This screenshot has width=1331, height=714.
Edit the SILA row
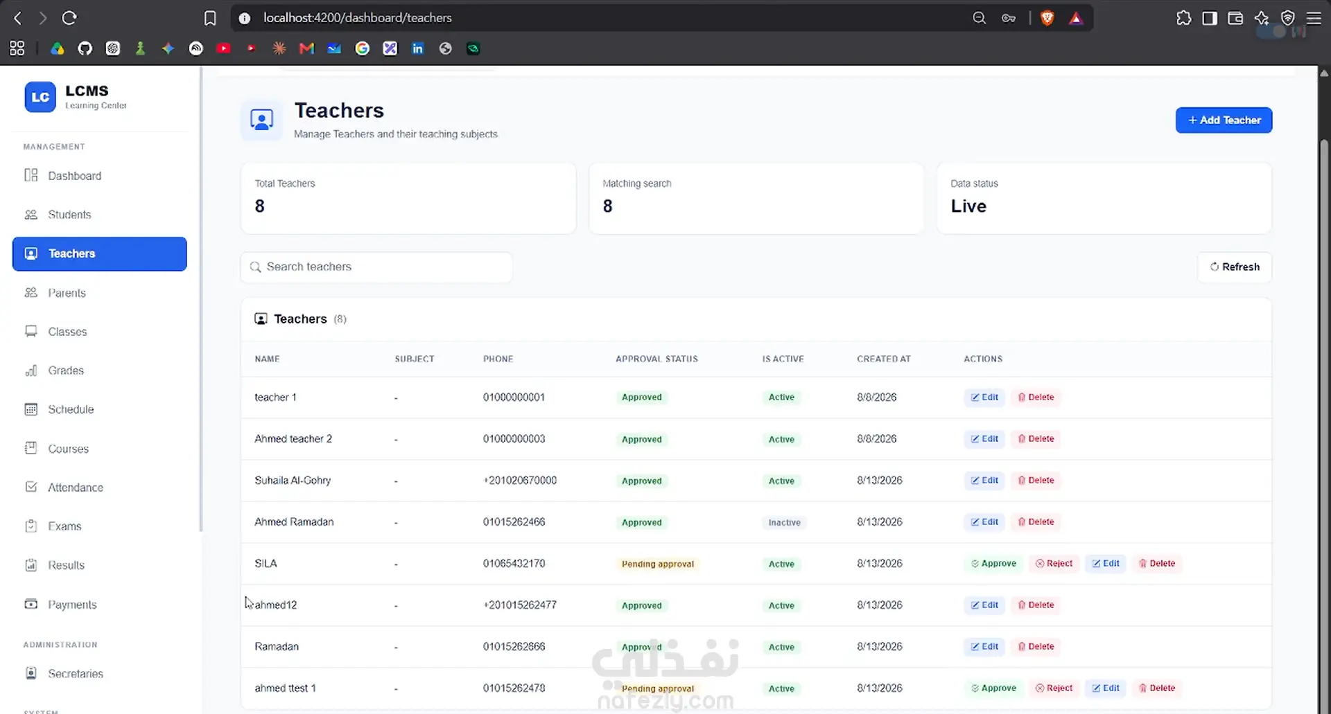pos(1106,564)
